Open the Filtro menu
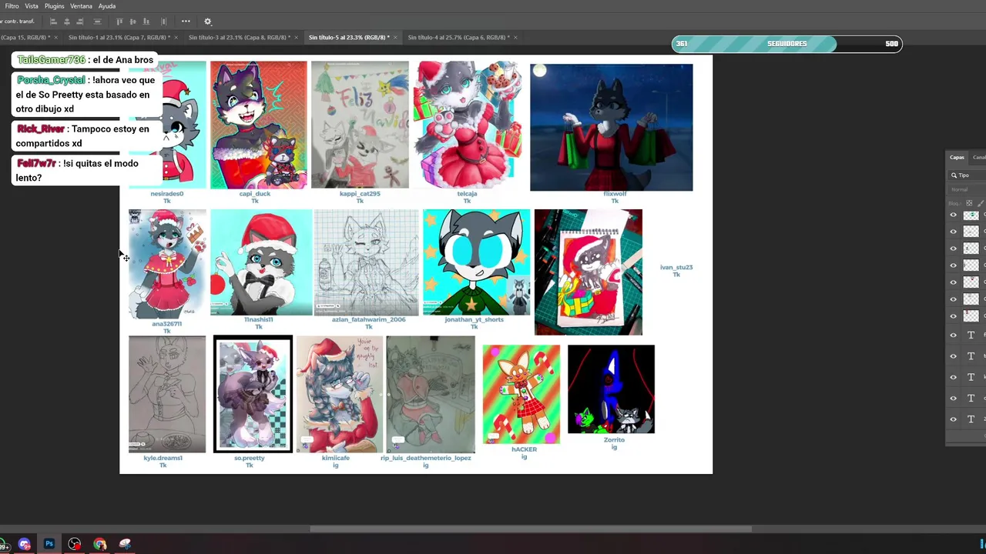Image resolution: width=986 pixels, height=554 pixels. pyautogui.click(x=12, y=6)
